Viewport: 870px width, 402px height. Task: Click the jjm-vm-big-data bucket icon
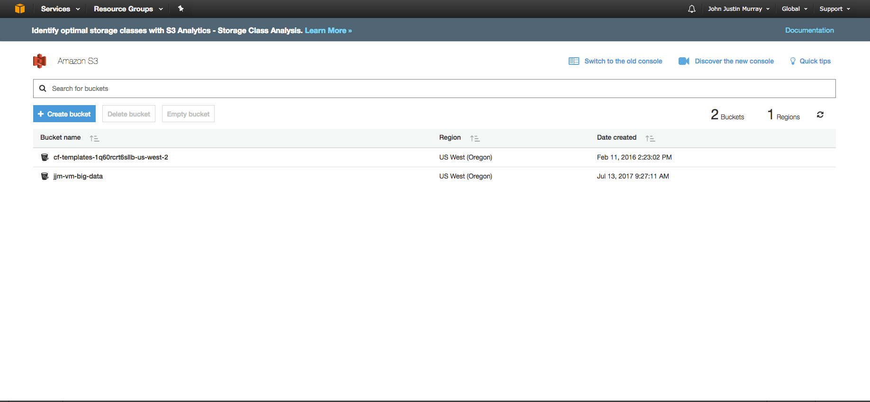click(x=45, y=176)
